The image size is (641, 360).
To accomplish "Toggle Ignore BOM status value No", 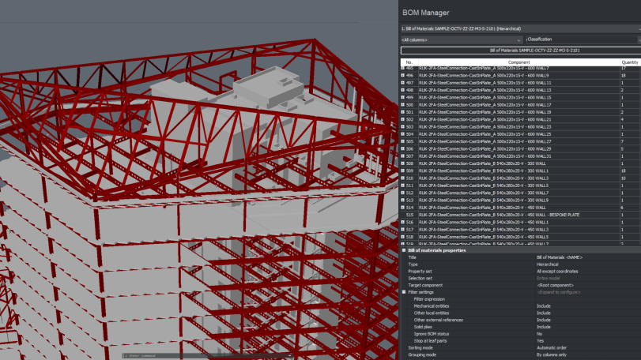I will point(539,334).
